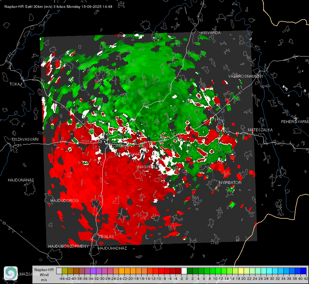
Task: Click the TISZAVASVÁRI city label
Action: 25,139
